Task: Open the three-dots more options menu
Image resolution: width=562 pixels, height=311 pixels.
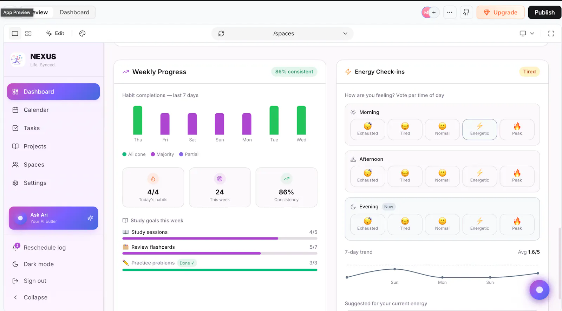Action: coord(450,12)
